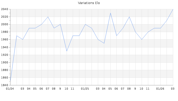The image size is (178, 101).
Task: Click the 1840 y-axis label
Action: tap(5, 85)
